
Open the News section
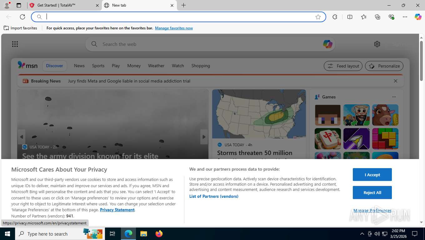[79, 66]
